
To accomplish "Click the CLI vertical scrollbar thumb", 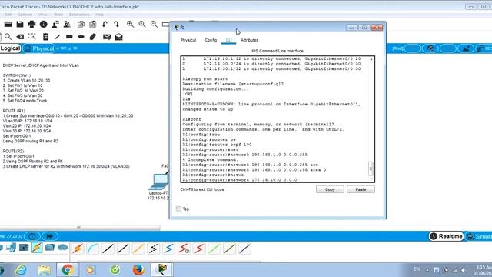I will (371, 169).
